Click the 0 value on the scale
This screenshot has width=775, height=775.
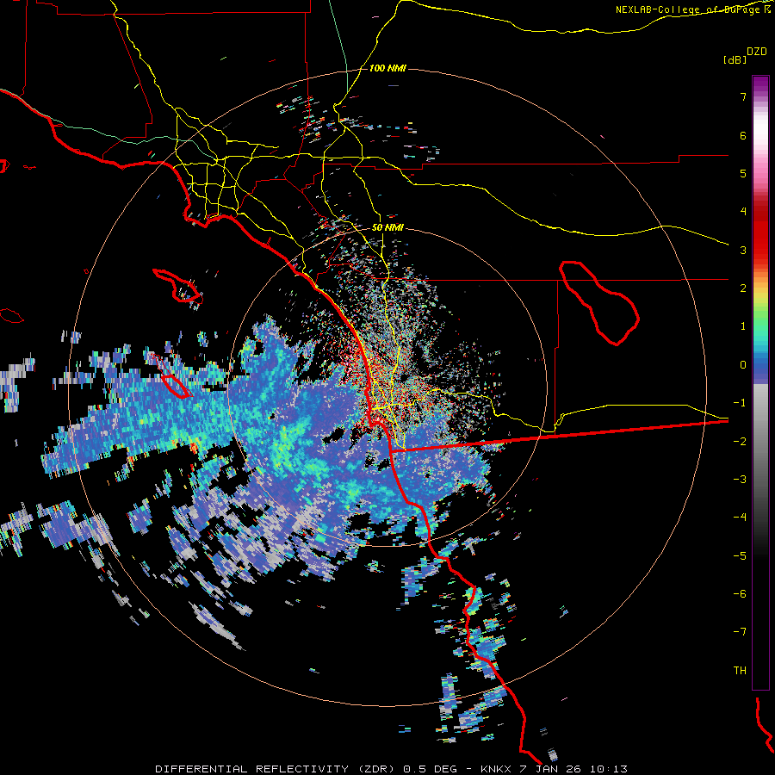pyautogui.click(x=743, y=365)
